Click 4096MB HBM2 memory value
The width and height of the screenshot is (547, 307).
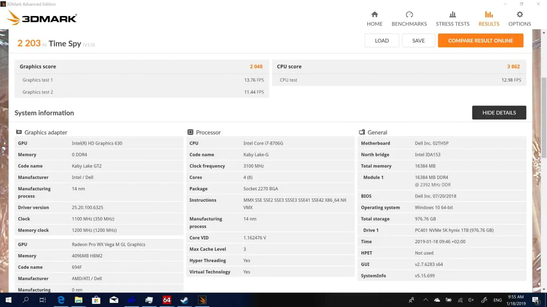[x=87, y=256]
